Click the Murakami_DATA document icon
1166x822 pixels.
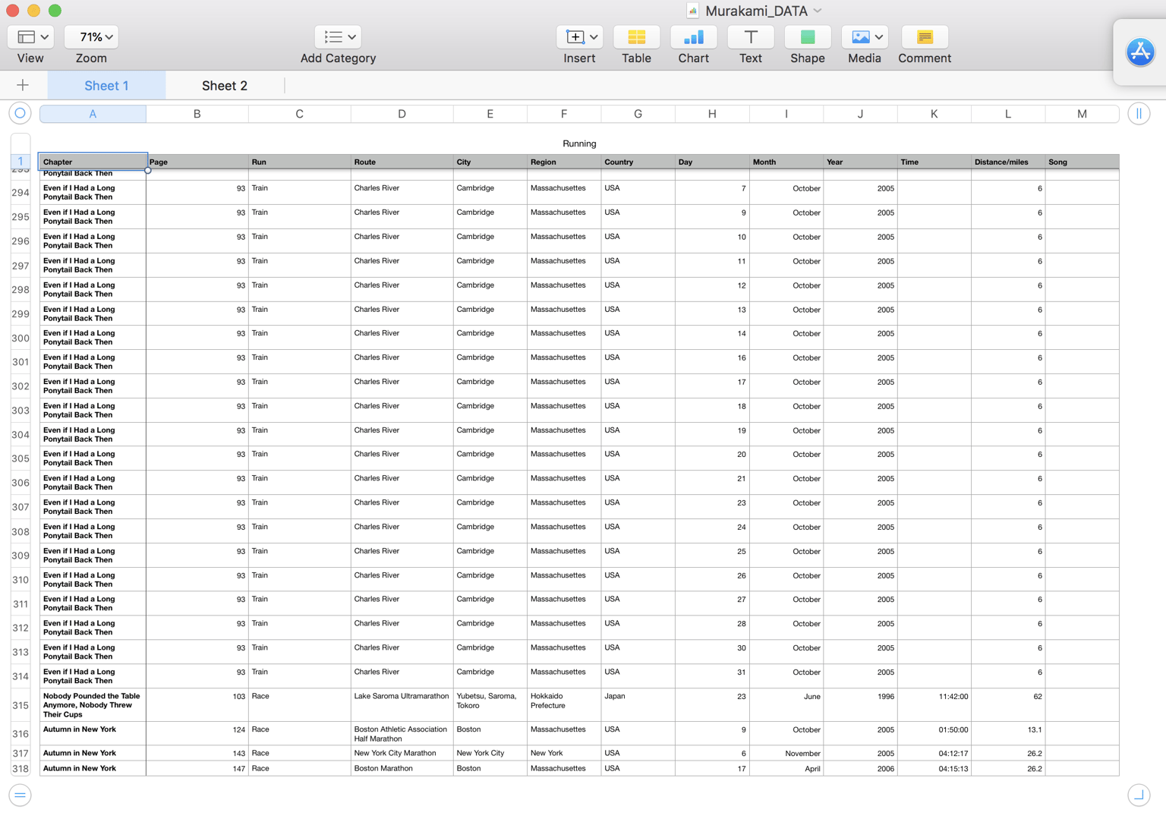(x=692, y=11)
